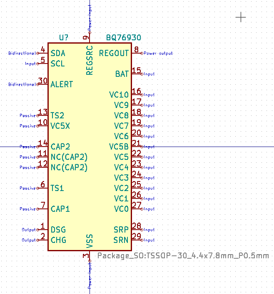Select the CAP1 pin name
This screenshot has height=294, width=274.
click(60, 209)
